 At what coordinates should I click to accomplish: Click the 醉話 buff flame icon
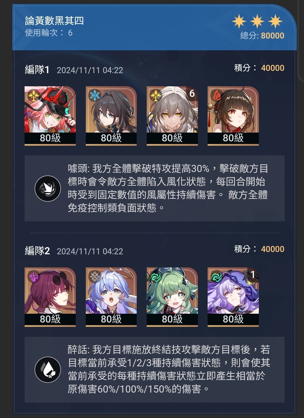(48, 370)
